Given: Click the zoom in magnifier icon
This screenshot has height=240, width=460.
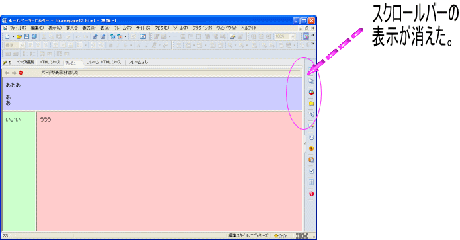Looking at the screenshot, I should [x=253, y=36].
